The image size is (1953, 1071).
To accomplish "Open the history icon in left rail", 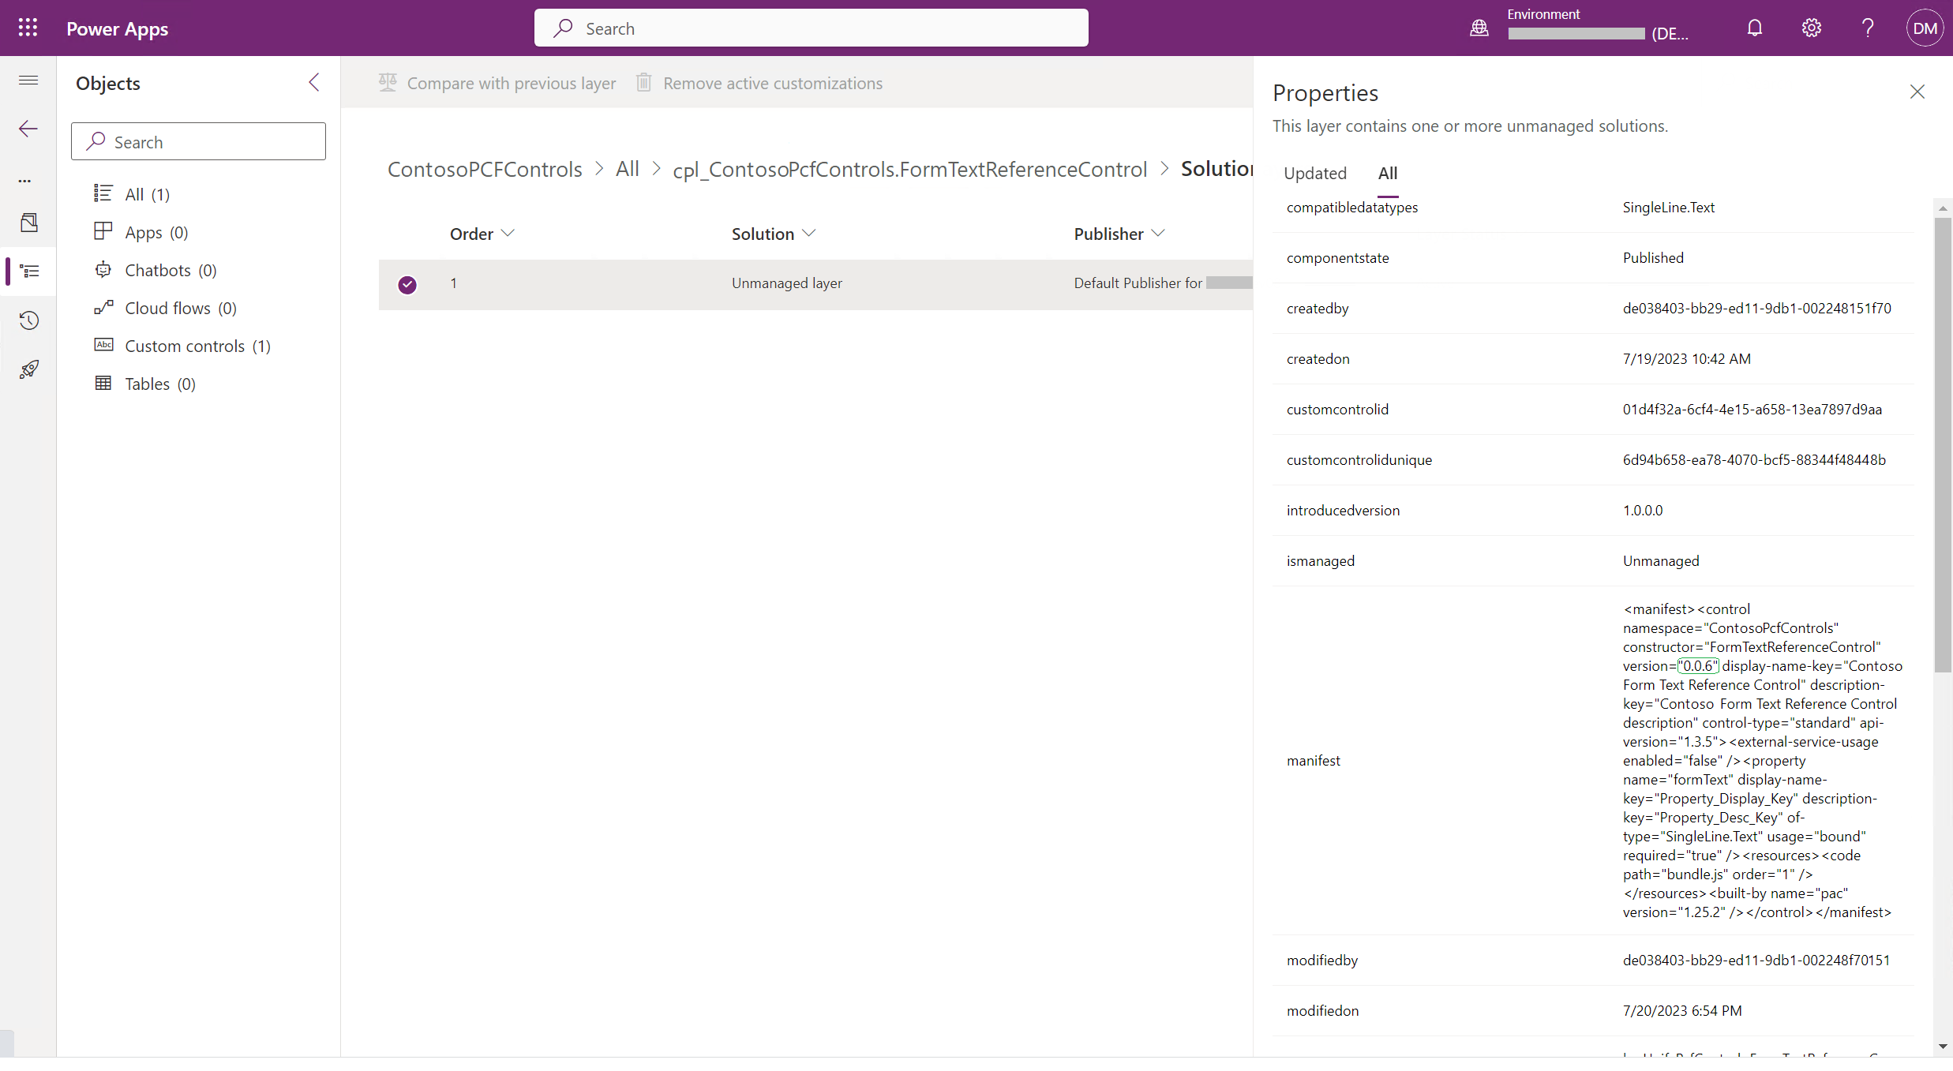I will [28, 320].
